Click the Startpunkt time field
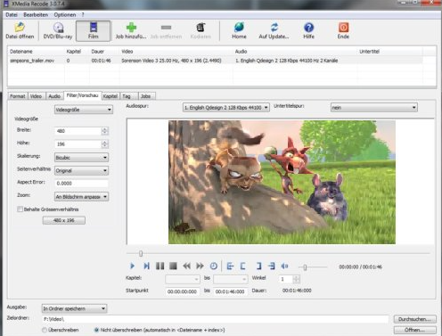 [x=182, y=291]
